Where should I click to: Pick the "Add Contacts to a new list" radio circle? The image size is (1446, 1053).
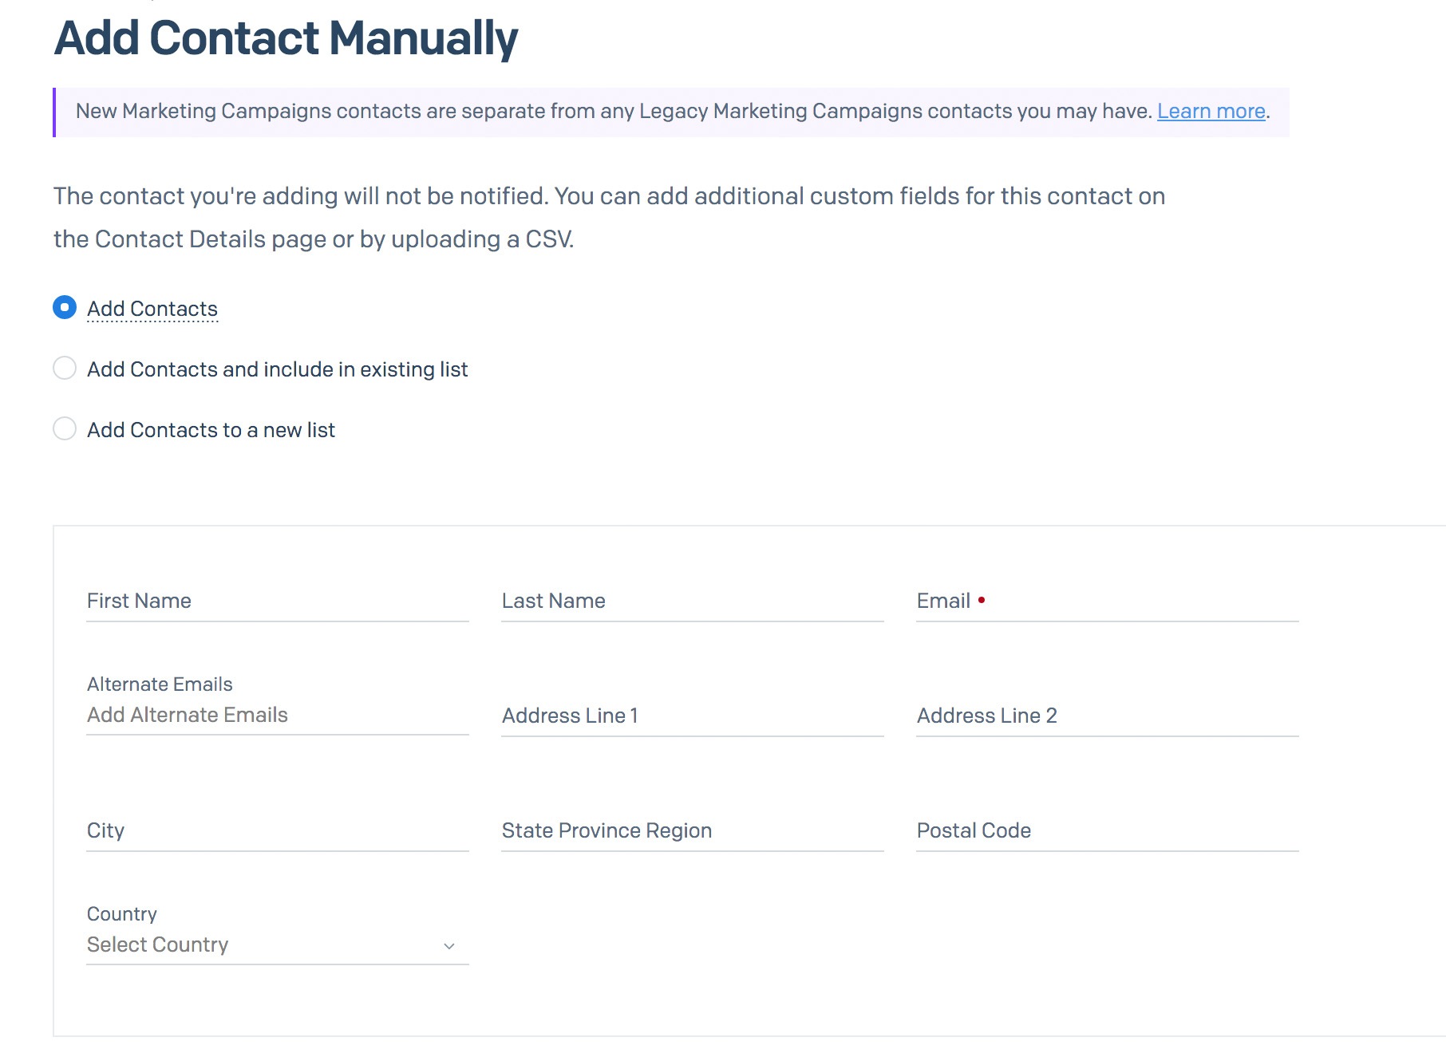(65, 429)
